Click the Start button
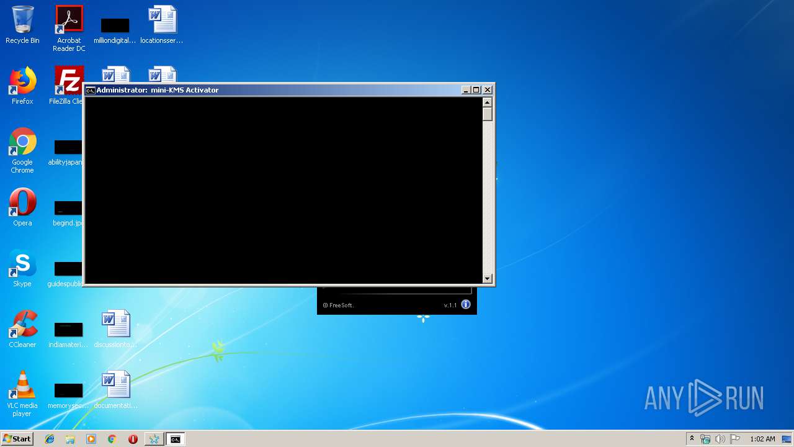 pos(17,439)
